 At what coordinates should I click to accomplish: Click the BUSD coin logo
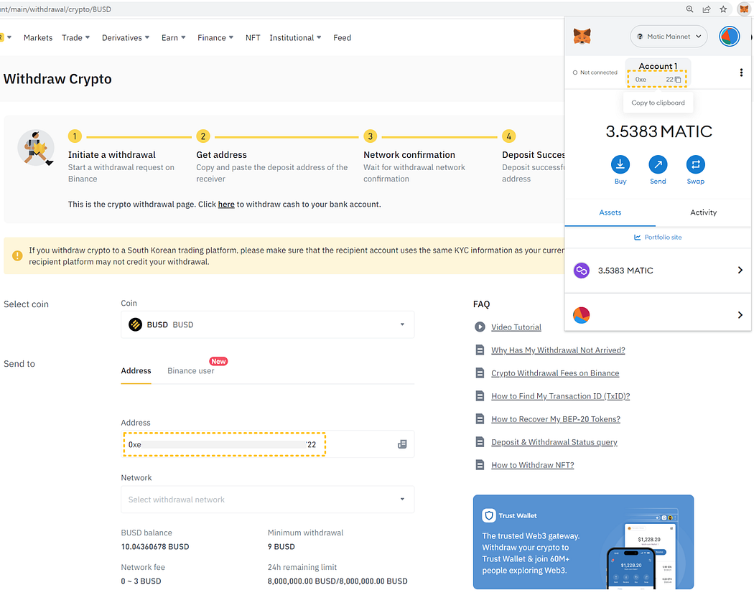pyautogui.click(x=136, y=325)
